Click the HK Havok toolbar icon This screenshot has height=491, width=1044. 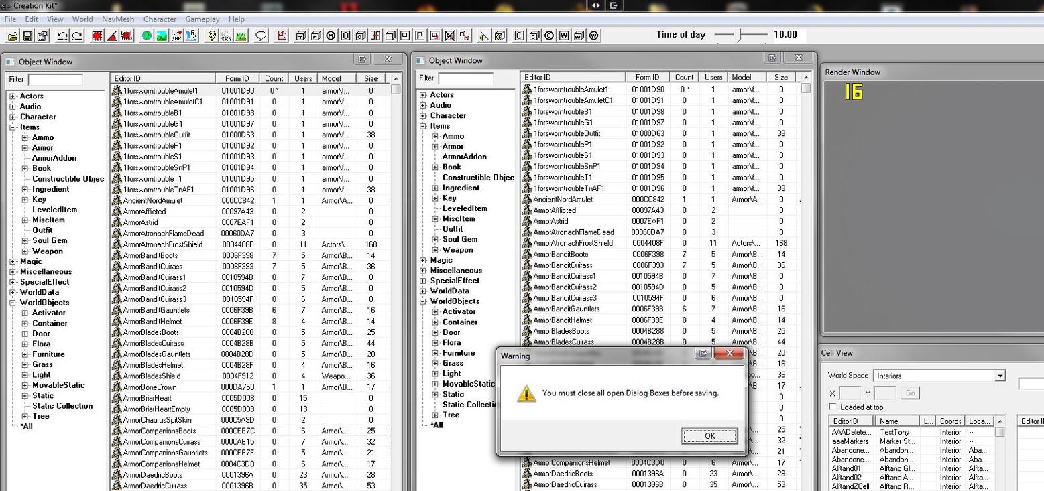[x=177, y=36]
